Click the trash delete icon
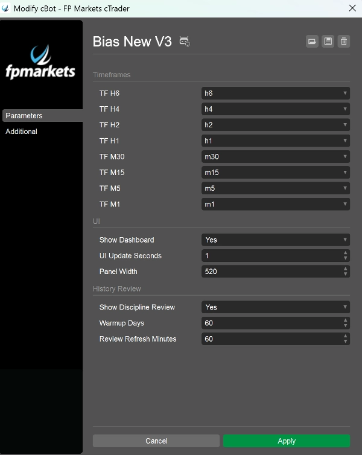The image size is (362, 455). coord(344,42)
